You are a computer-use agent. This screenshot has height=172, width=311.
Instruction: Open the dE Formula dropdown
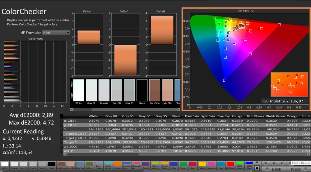click(x=56, y=33)
